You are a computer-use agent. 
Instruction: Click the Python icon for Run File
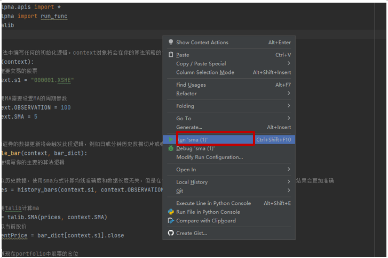[x=171, y=212]
